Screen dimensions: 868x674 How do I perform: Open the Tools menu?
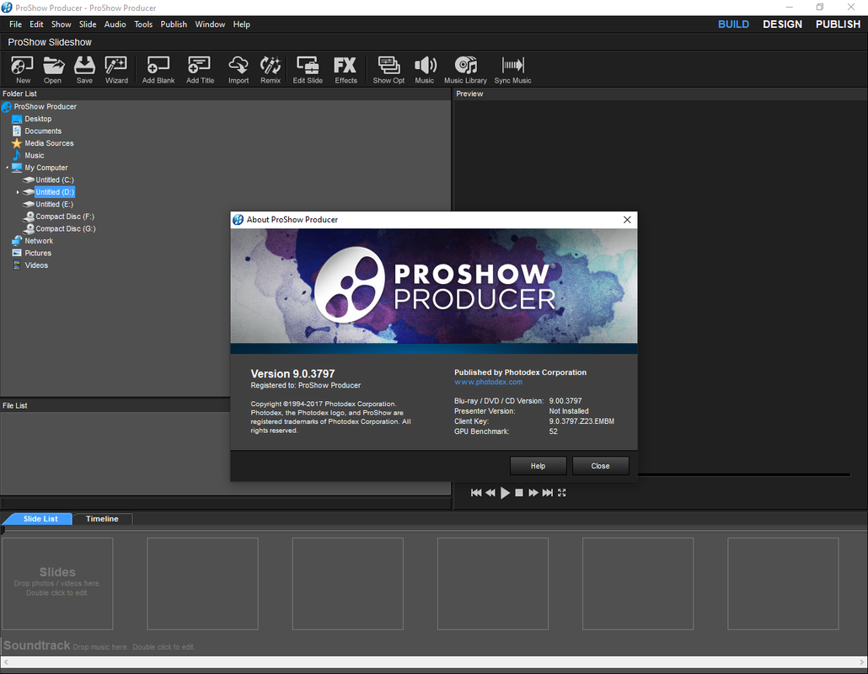click(x=143, y=24)
